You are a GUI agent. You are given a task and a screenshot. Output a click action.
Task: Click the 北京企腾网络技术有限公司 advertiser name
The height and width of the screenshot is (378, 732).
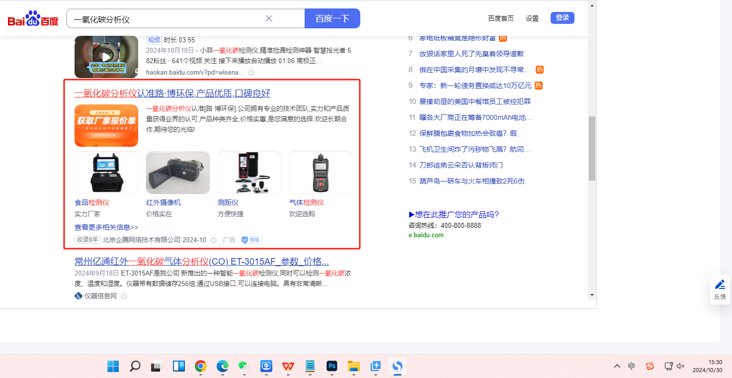click(142, 240)
